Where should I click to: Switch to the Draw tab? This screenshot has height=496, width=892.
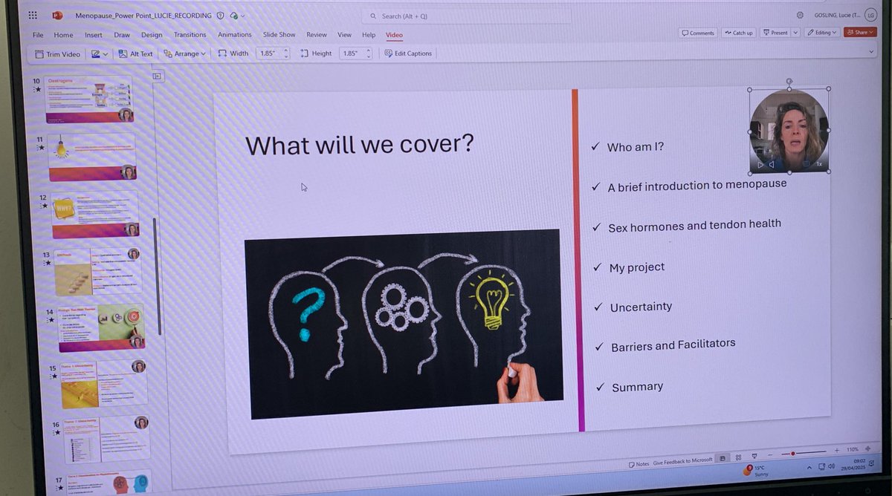click(122, 35)
